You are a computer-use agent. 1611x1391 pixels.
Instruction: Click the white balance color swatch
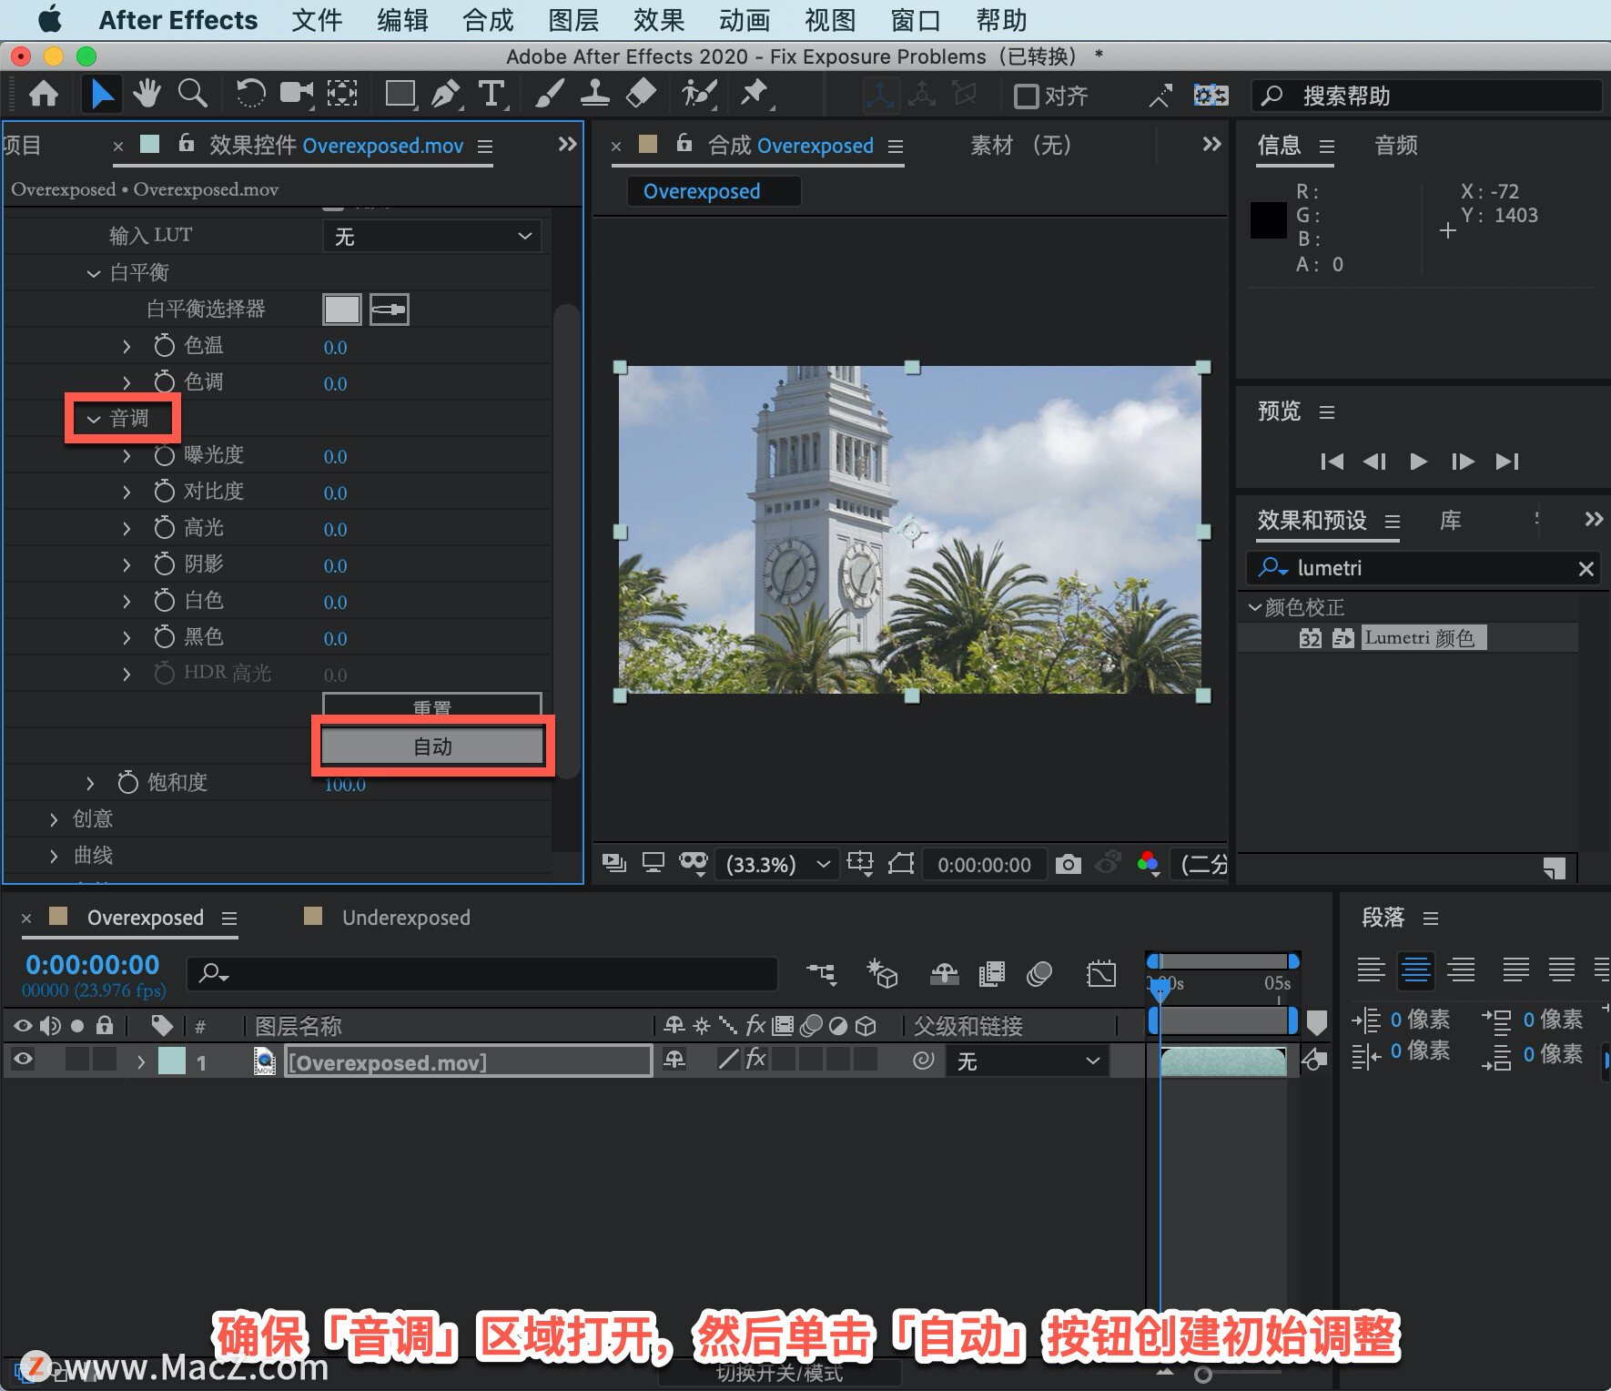(342, 310)
